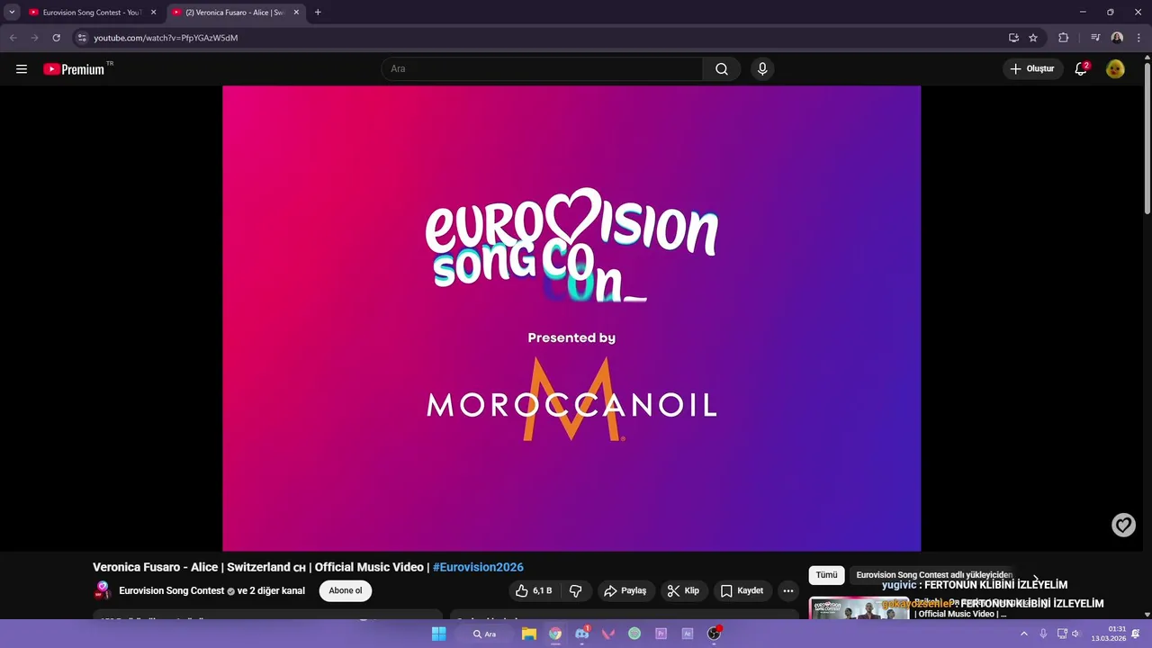Dislike the video with thumbs down

pos(576,591)
